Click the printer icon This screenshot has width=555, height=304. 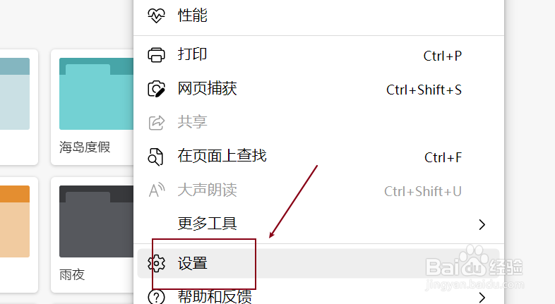click(x=156, y=55)
